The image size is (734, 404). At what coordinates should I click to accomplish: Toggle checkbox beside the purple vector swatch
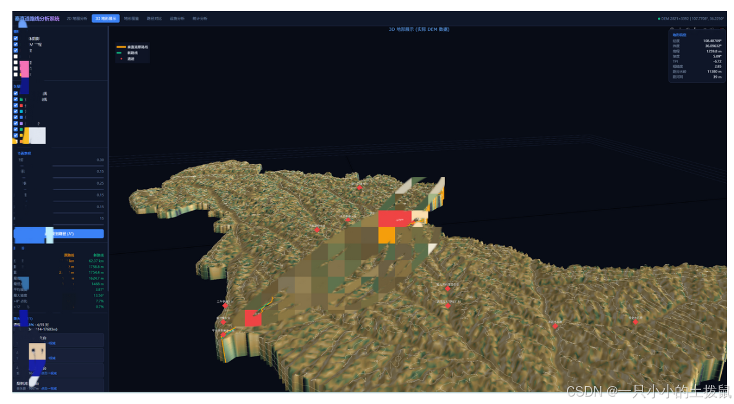(x=16, y=124)
